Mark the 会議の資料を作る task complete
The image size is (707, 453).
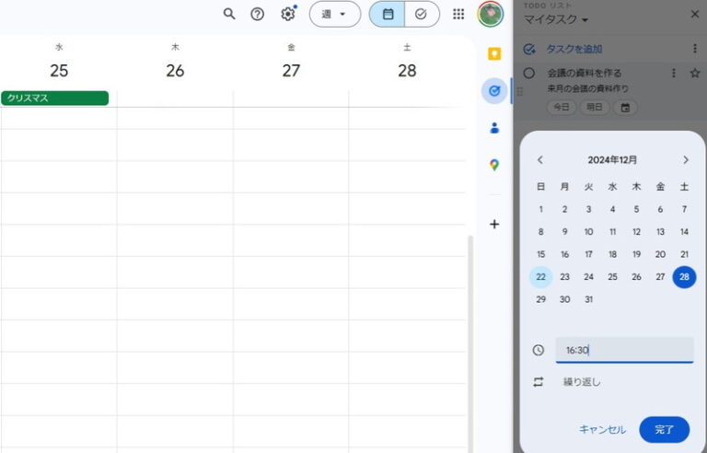(x=529, y=73)
